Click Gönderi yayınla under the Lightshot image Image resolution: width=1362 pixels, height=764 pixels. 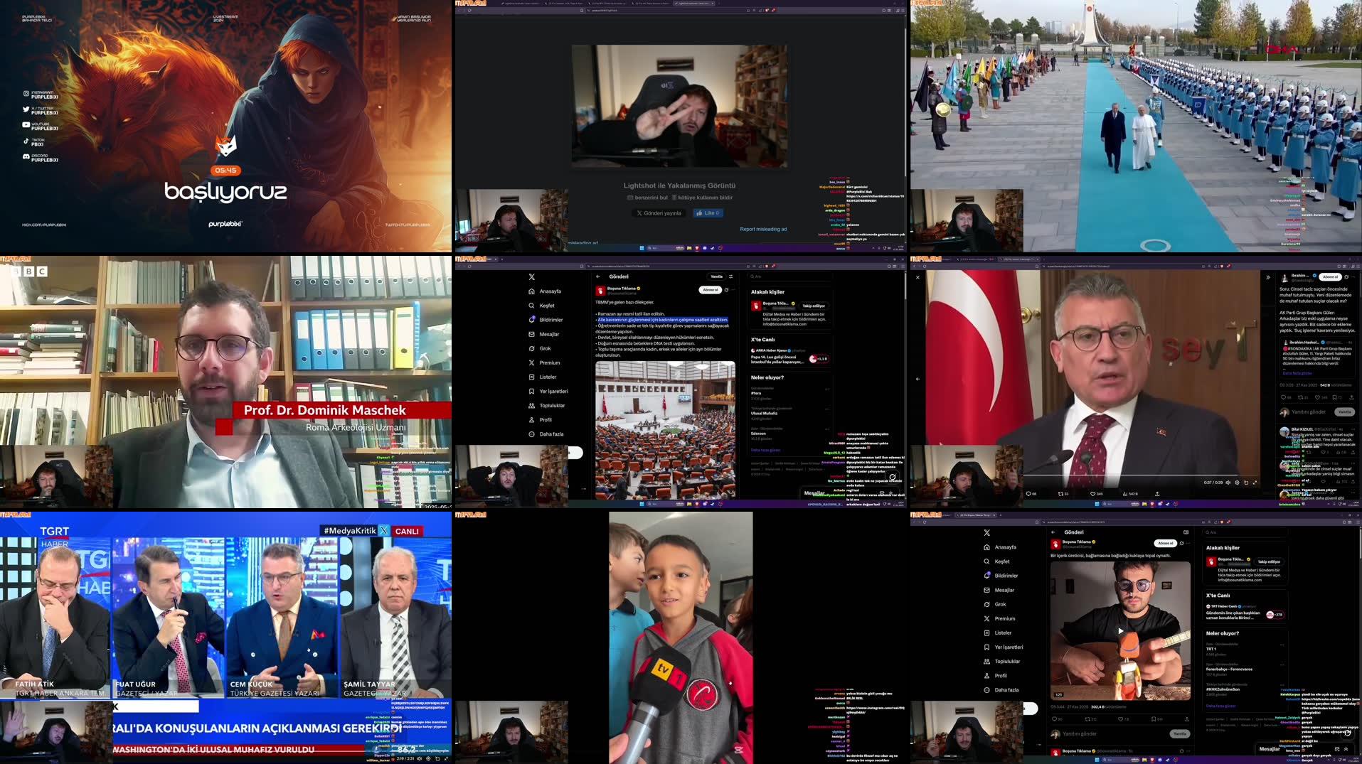659,213
